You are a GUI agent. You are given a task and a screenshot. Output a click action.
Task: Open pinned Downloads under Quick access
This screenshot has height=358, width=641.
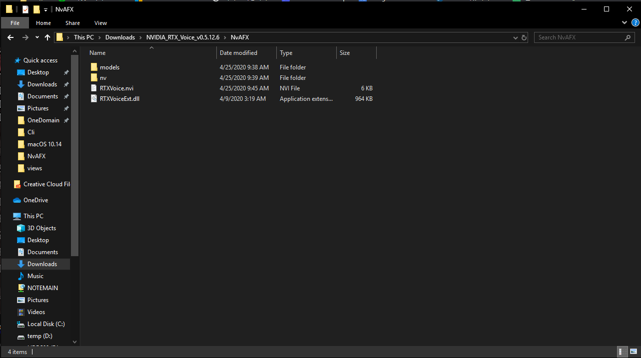42,84
